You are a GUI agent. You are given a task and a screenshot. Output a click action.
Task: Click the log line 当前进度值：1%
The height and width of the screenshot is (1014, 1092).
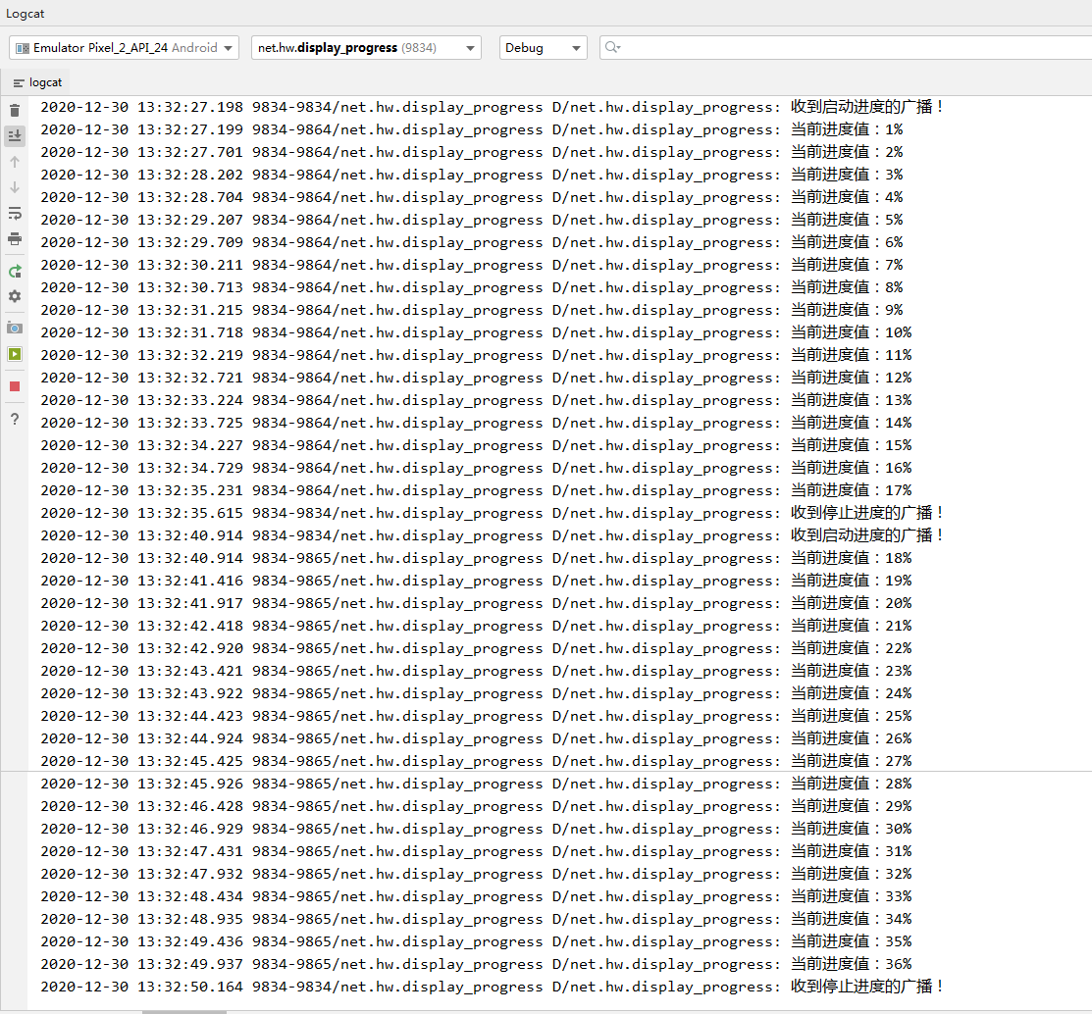click(x=472, y=130)
